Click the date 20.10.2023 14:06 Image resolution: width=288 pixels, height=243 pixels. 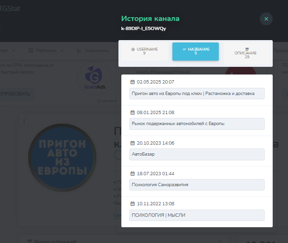click(156, 143)
